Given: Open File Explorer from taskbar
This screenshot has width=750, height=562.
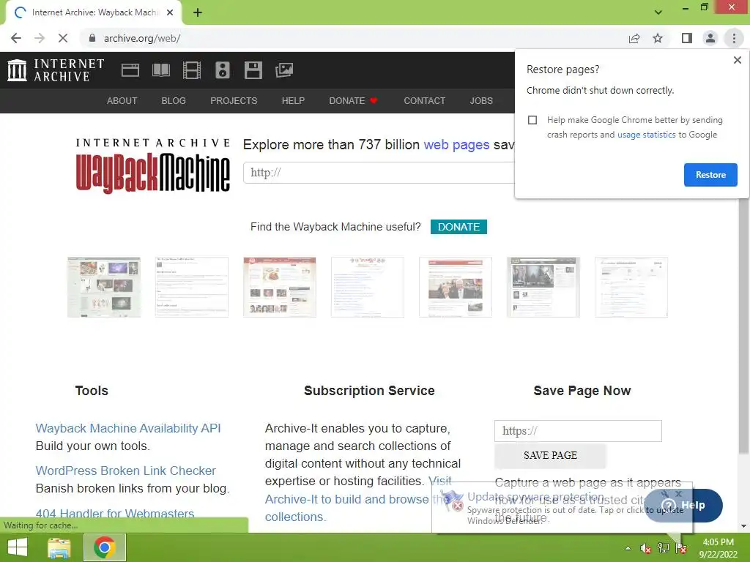Looking at the screenshot, I should tap(59, 547).
